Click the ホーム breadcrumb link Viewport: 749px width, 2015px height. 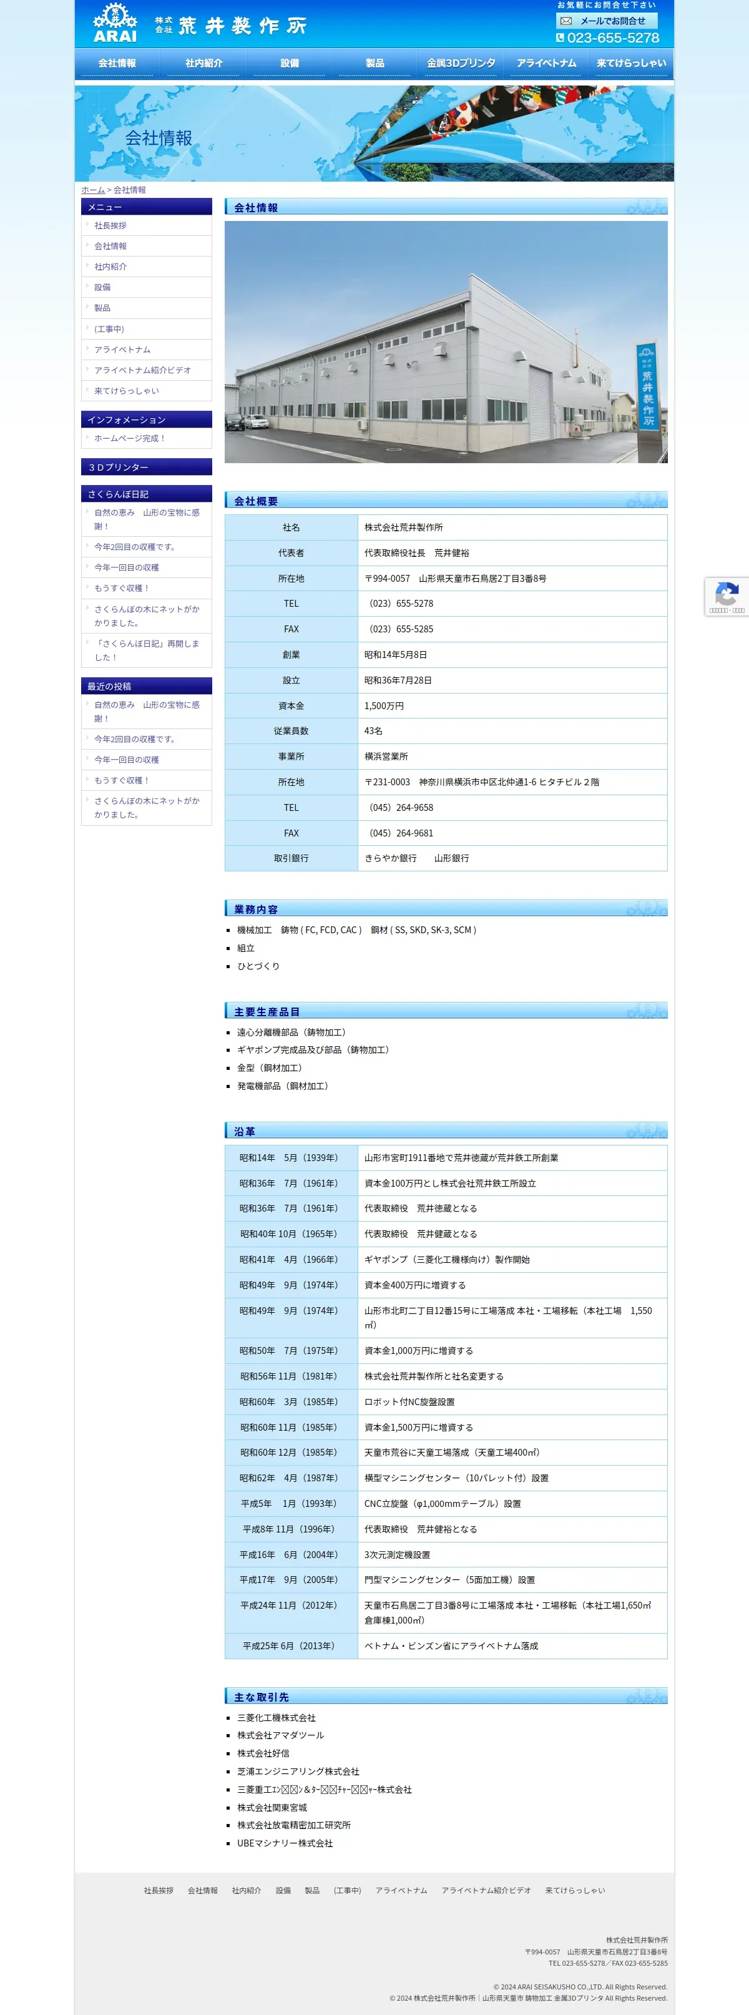pyautogui.click(x=93, y=190)
